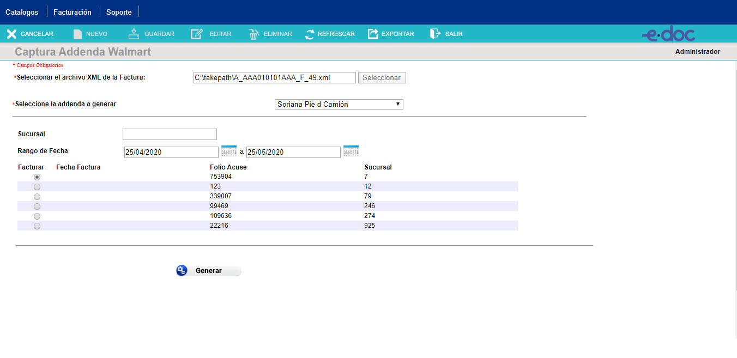Open the Soriana Pie d Camión dropdown
The width and height of the screenshot is (737, 358).
pos(339,104)
